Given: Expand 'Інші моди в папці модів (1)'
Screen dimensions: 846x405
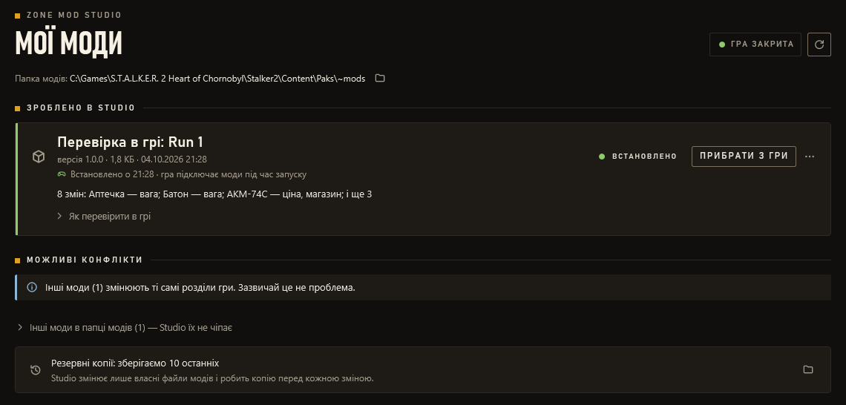Looking at the screenshot, I should click(125, 327).
